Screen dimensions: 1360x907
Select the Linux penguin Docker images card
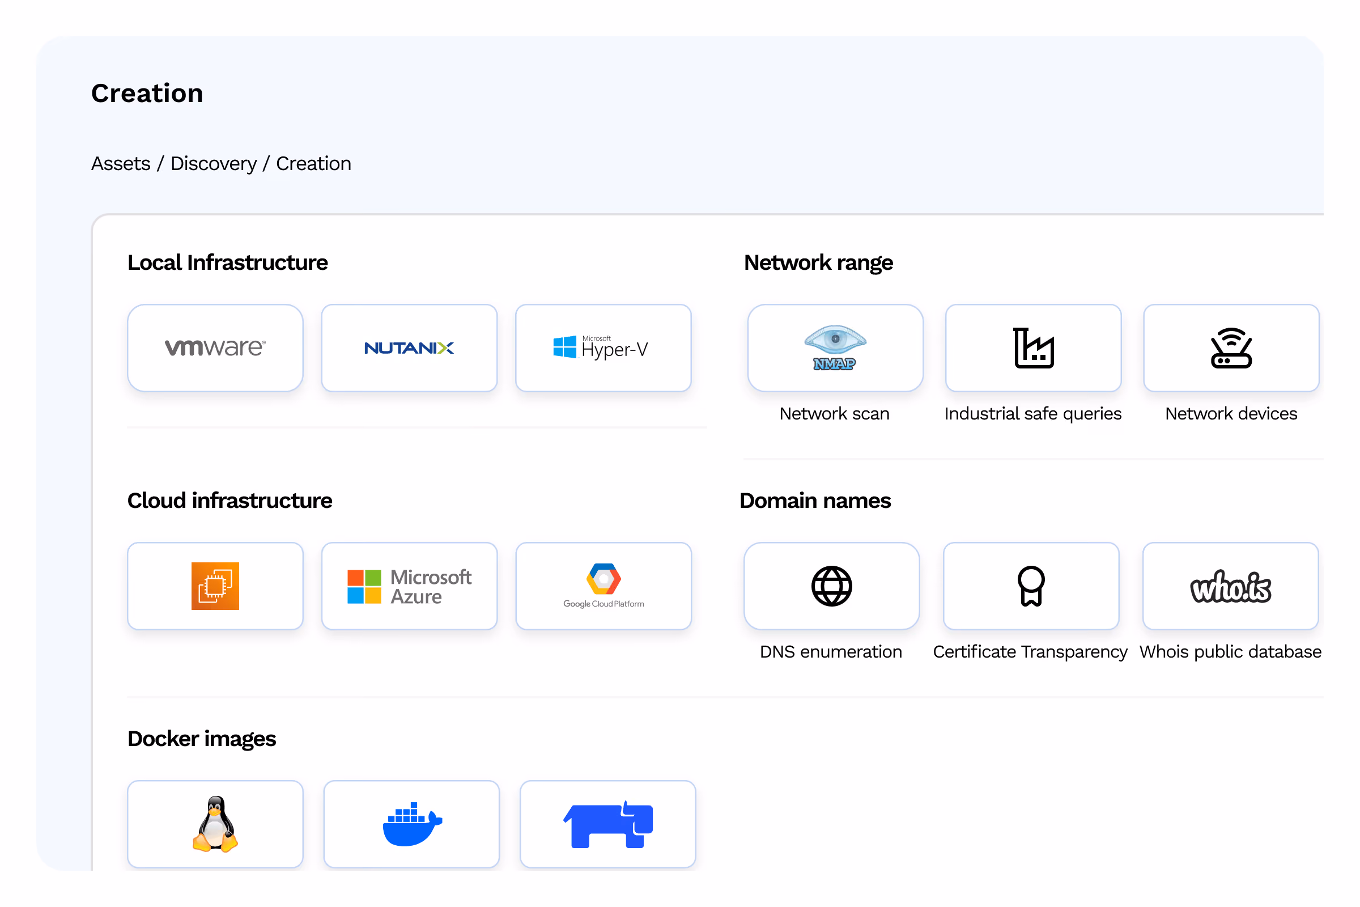[x=215, y=824]
